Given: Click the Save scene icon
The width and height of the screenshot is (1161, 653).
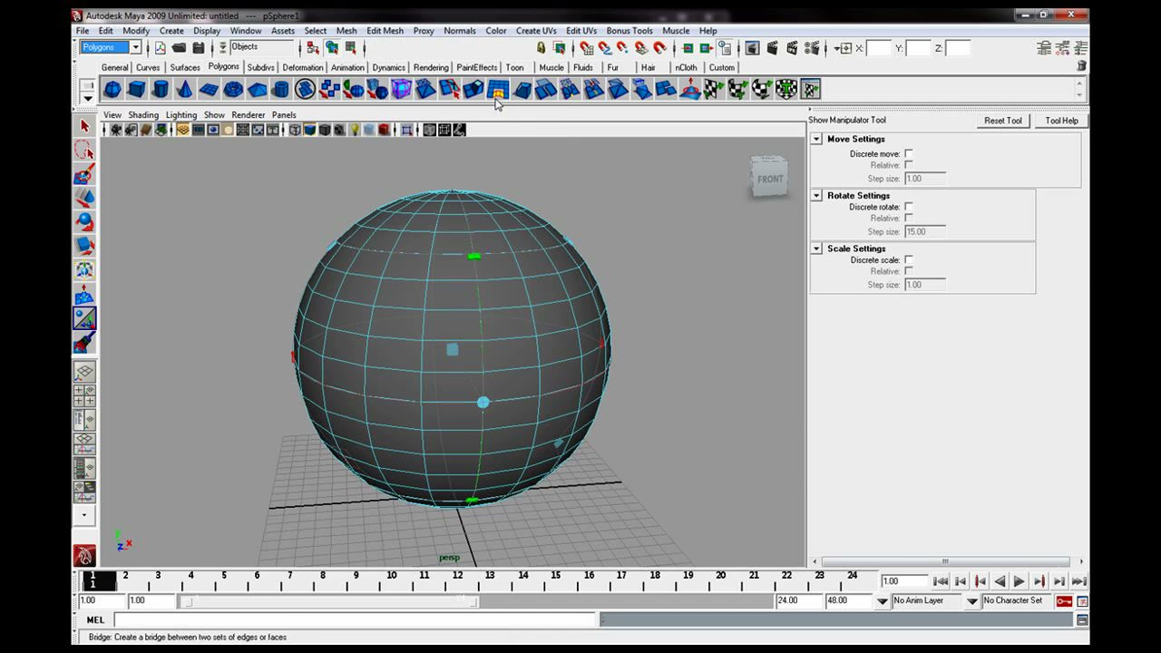Looking at the screenshot, I should point(198,47).
